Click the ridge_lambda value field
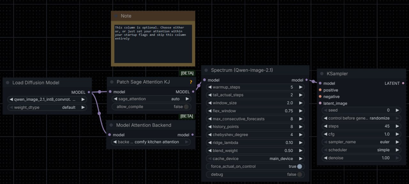This screenshot has height=184, width=409. click(256, 143)
